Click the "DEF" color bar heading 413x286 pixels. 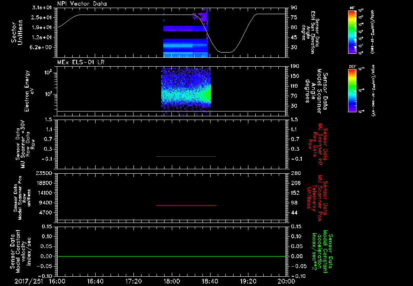point(353,67)
